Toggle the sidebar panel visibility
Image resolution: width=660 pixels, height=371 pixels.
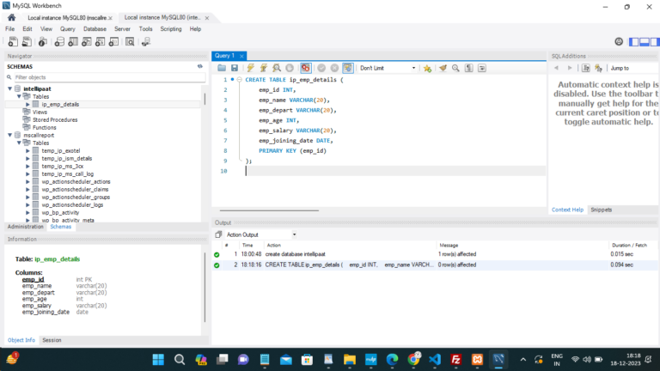[x=633, y=41]
